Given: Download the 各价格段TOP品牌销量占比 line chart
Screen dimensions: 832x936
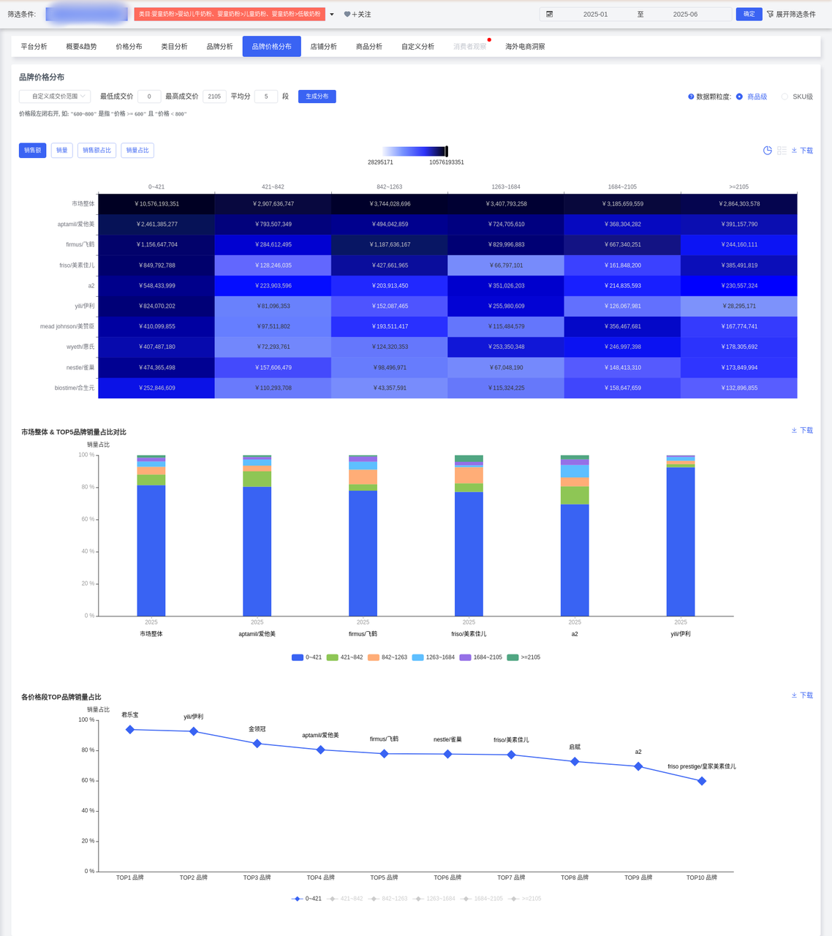Looking at the screenshot, I should click(802, 695).
